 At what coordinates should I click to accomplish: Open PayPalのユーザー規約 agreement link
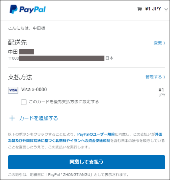(x=96, y=134)
